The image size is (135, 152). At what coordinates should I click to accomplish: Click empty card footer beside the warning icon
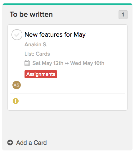point(71,101)
